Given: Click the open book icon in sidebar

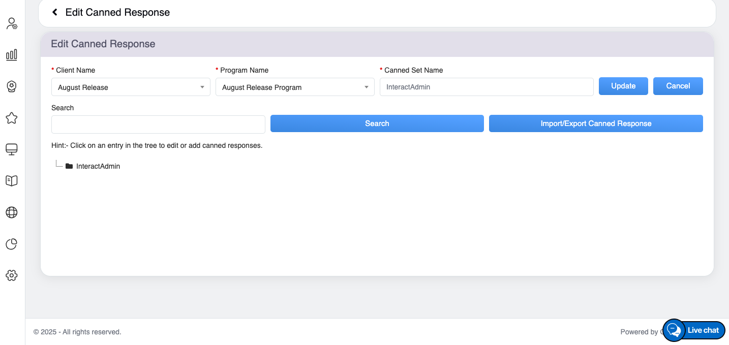Looking at the screenshot, I should (x=12, y=181).
